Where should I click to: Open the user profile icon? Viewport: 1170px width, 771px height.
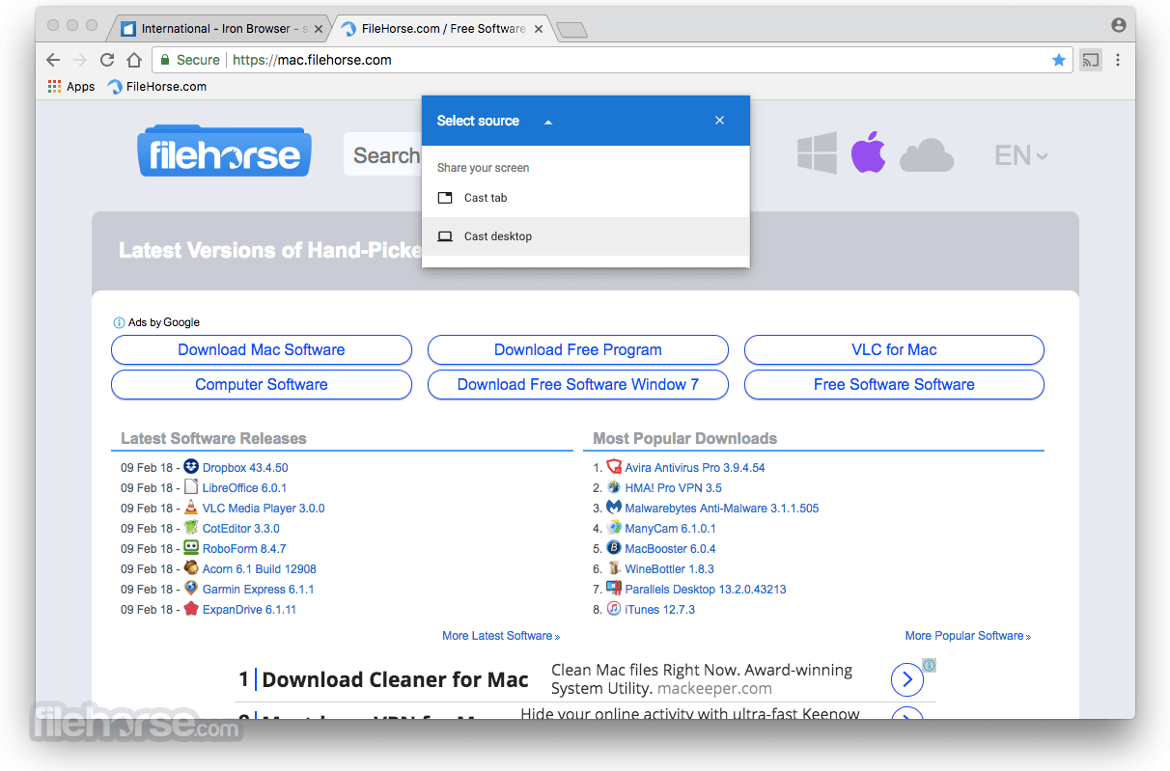pos(1119,26)
